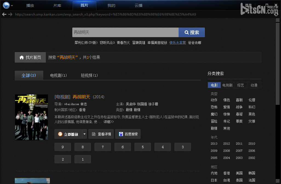
Task: Open 青春烈火 suggested search
Action: click(x=123, y=43)
